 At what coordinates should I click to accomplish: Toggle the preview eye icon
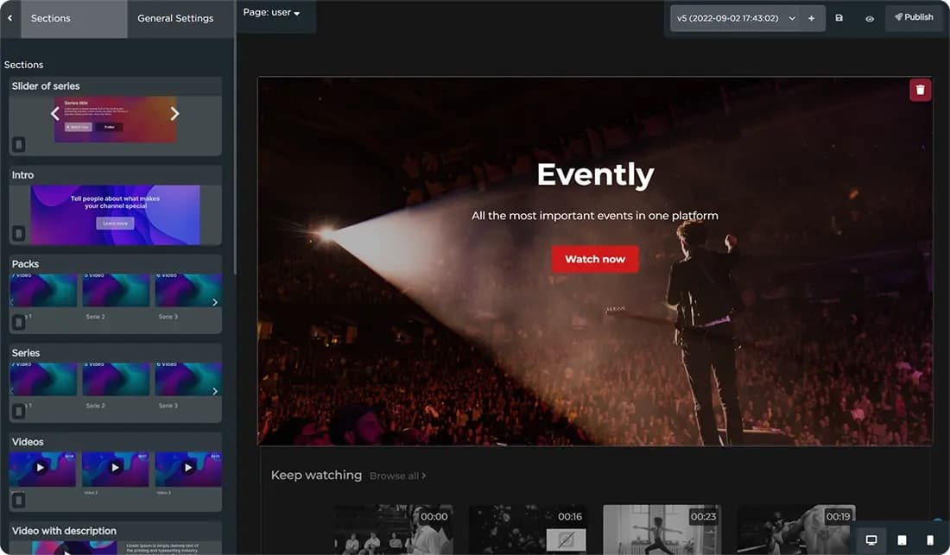pyautogui.click(x=870, y=18)
